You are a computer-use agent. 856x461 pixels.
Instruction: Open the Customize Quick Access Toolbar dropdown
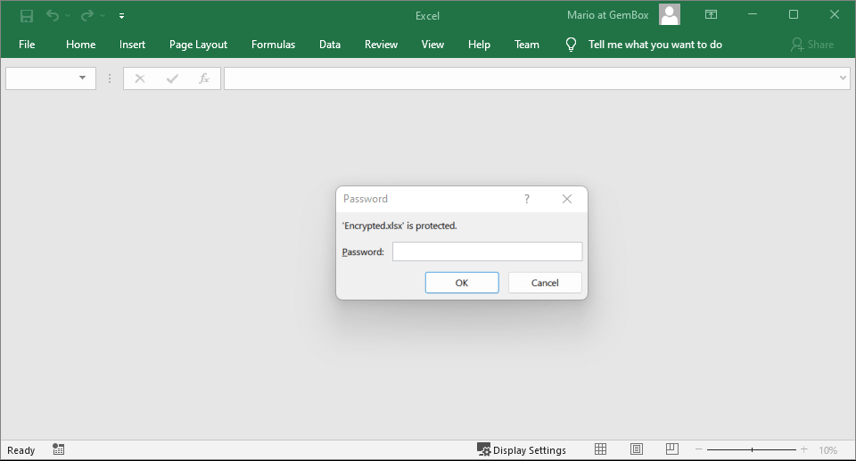tap(121, 15)
